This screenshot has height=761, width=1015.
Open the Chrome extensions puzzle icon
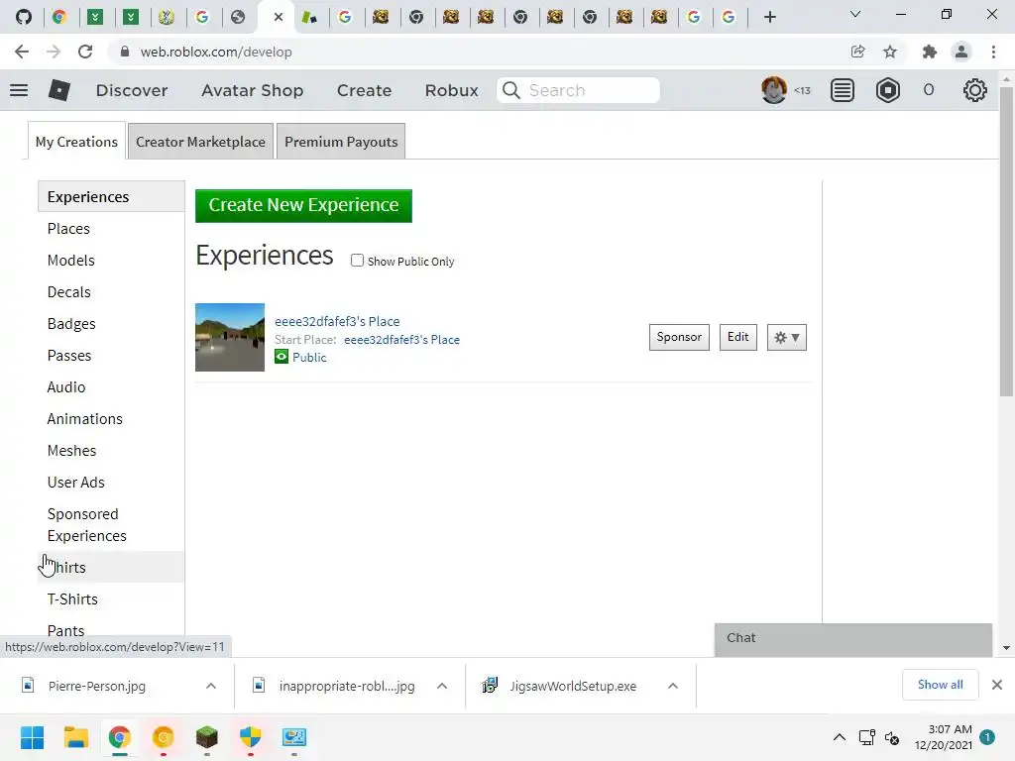[930, 52]
